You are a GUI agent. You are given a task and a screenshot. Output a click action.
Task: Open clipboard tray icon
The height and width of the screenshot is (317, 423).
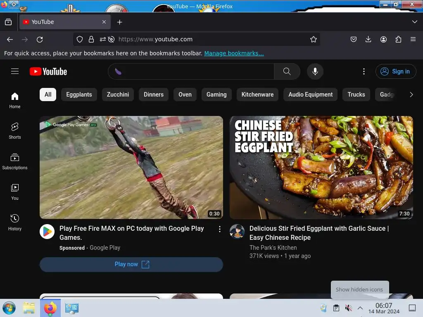pos(336,308)
